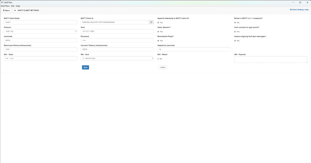Open Client Settings Help link
The image size is (311, 163).
(299, 9)
